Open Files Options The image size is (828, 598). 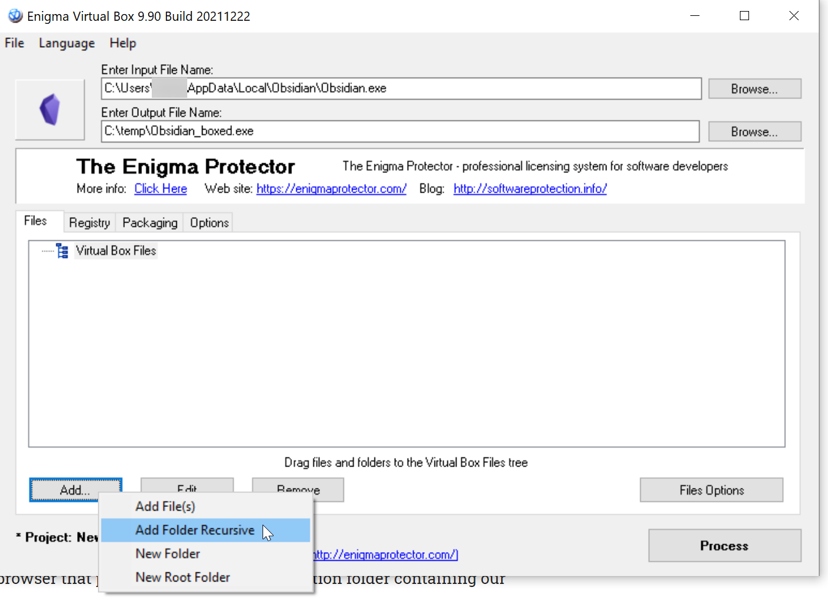tap(712, 490)
